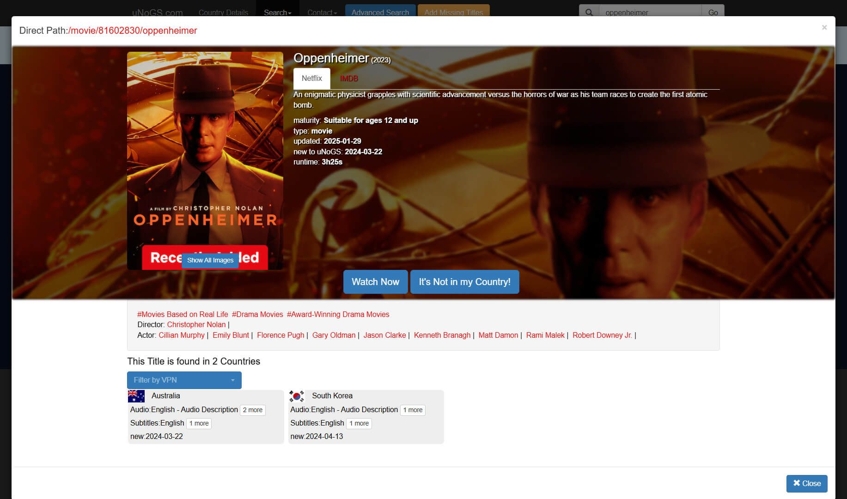Click the 'new:2024-04-13' date under South Korea
Image resolution: width=847 pixels, height=499 pixels.
pos(317,436)
